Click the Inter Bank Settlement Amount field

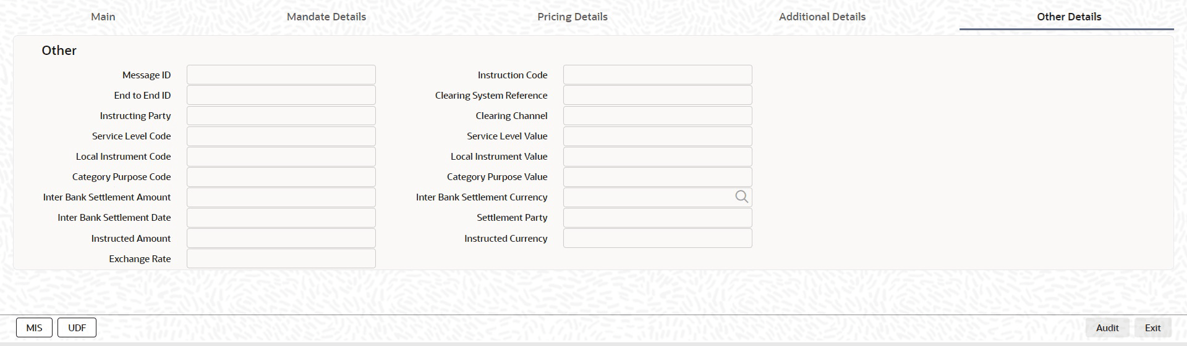coord(281,197)
